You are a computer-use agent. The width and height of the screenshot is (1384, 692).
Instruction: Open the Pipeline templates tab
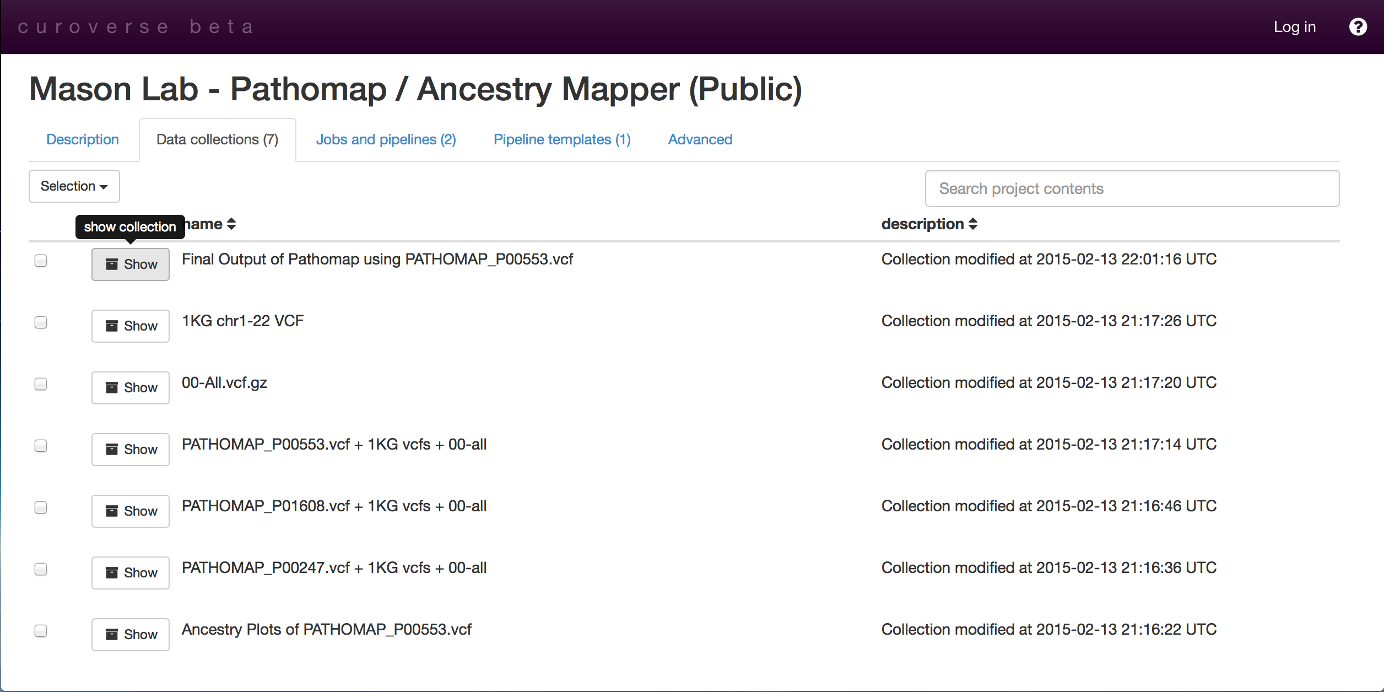click(562, 139)
